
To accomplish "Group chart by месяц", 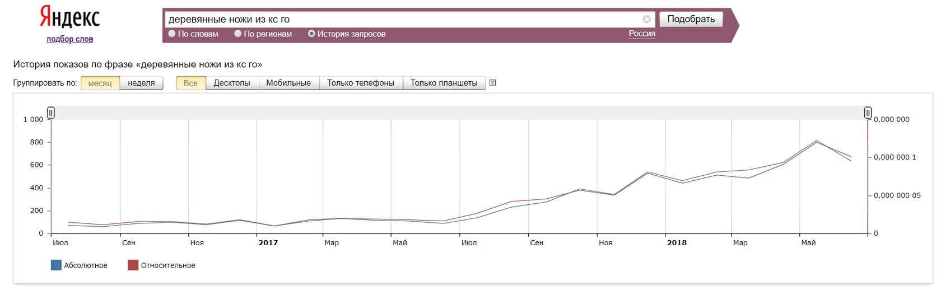I will tap(100, 83).
